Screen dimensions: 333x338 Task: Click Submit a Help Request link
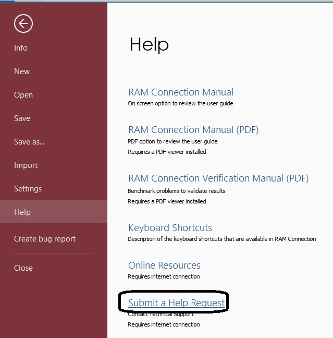click(176, 303)
